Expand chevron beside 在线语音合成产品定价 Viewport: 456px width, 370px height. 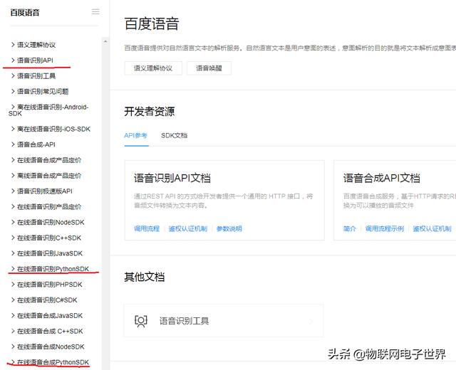pos(13,159)
